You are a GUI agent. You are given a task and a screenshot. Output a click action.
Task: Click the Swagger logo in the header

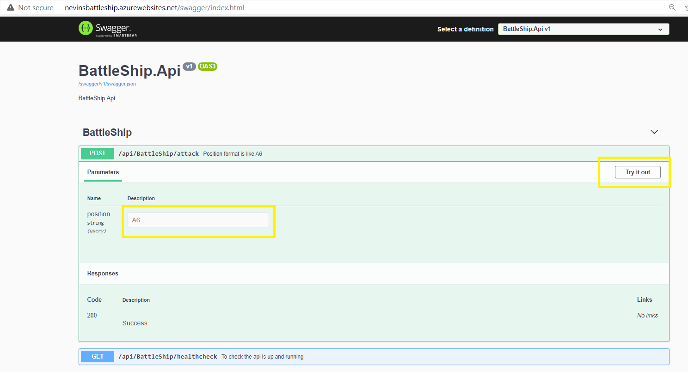pyautogui.click(x=108, y=29)
